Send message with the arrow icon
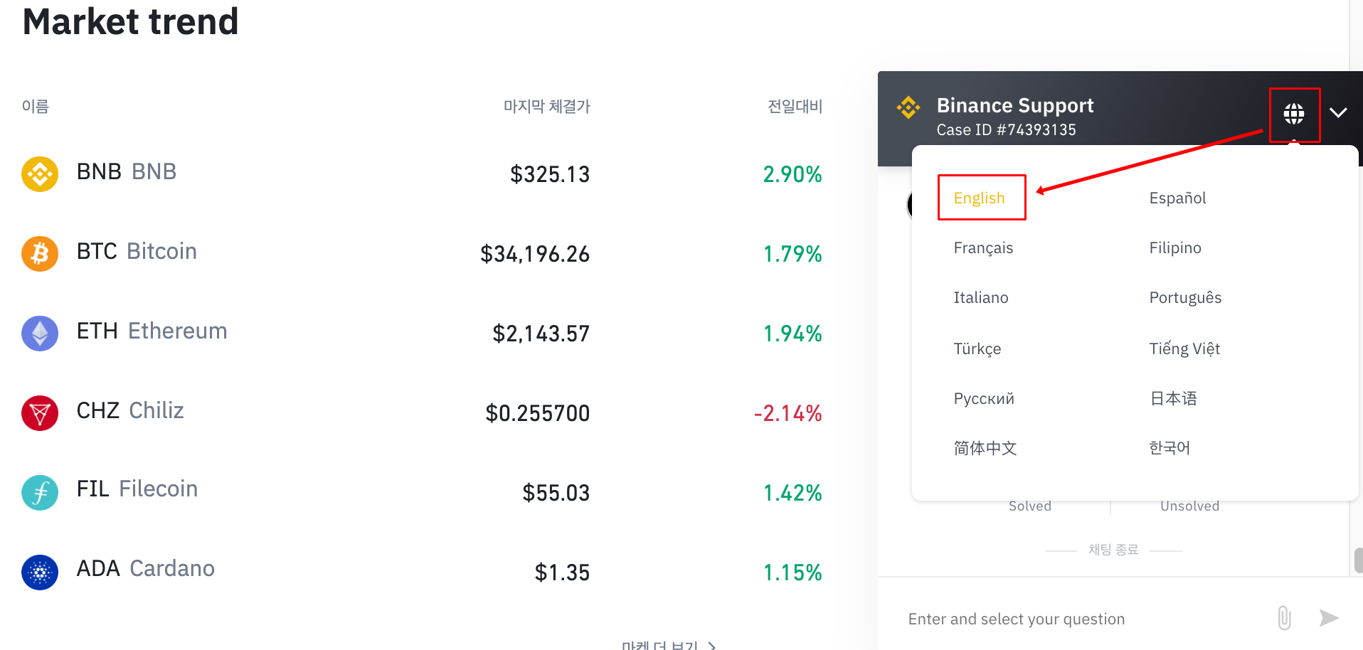Image resolution: width=1363 pixels, height=650 pixels. point(1328,618)
